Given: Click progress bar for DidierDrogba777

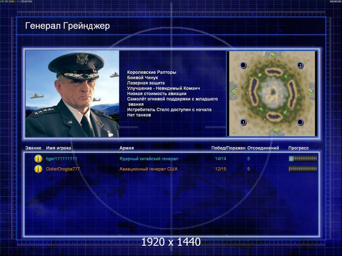Looking at the screenshot, I should point(303,169).
